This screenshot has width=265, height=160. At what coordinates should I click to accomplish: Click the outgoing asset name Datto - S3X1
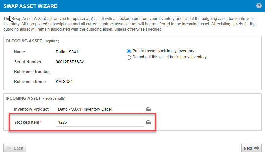coord(67,52)
